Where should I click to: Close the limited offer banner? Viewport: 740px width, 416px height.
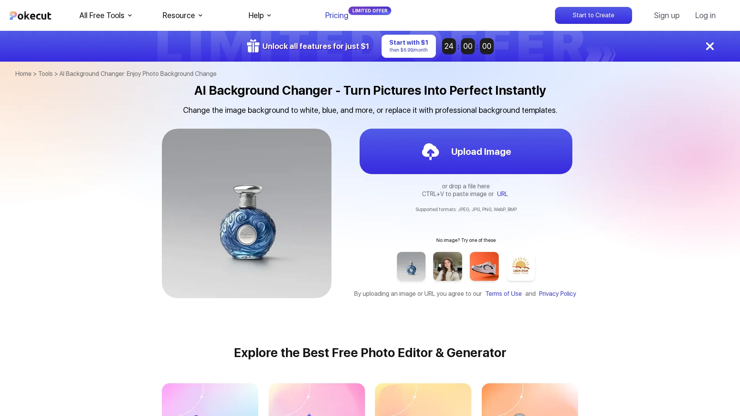(710, 46)
